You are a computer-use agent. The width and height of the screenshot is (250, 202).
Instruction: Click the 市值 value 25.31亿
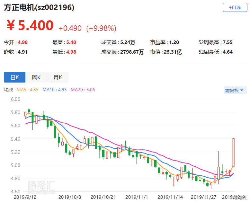pos(173,52)
